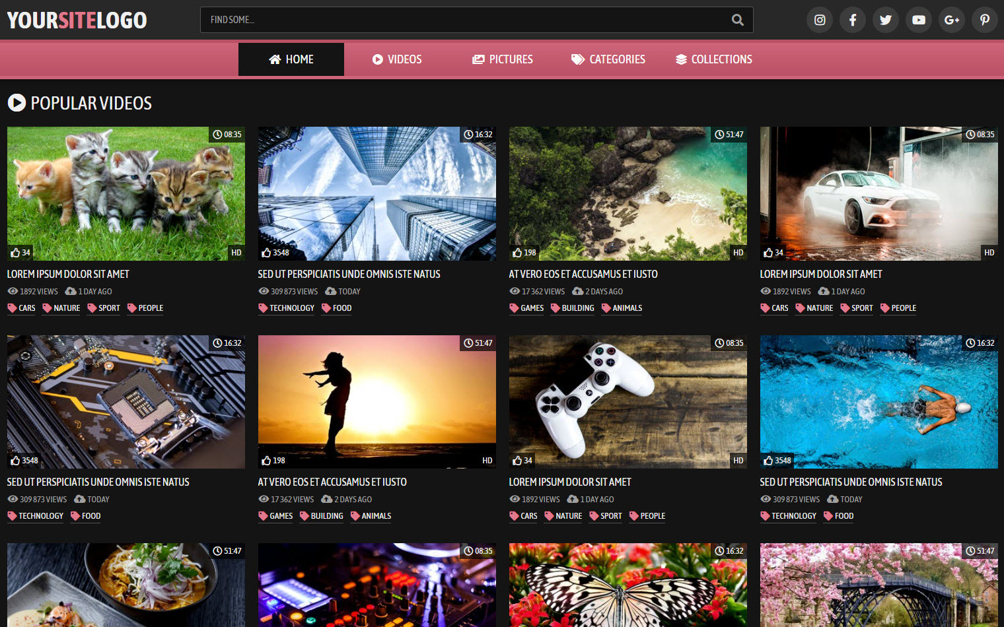Open the Facebook social icon
Screen dimensions: 1004x627
point(853,20)
